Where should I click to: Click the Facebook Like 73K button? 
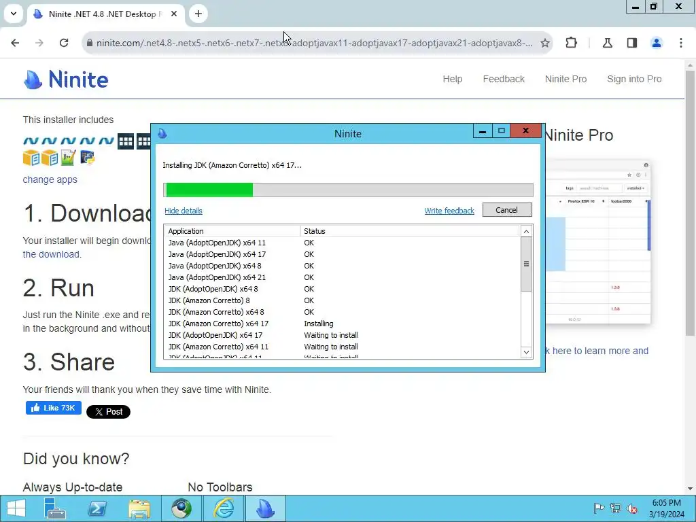point(53,408)
